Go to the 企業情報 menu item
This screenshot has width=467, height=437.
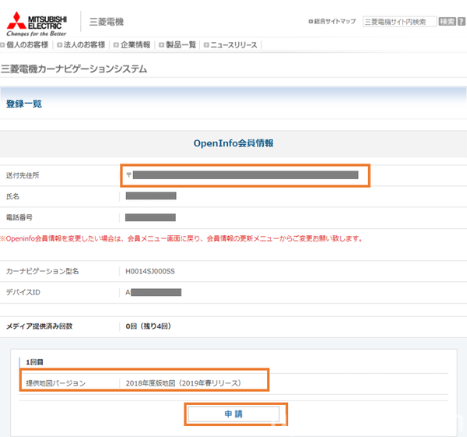point(135,45)
